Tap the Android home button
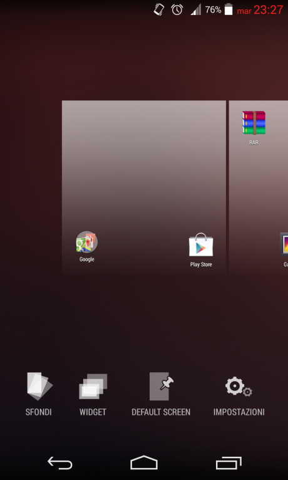 pos(144,462)
